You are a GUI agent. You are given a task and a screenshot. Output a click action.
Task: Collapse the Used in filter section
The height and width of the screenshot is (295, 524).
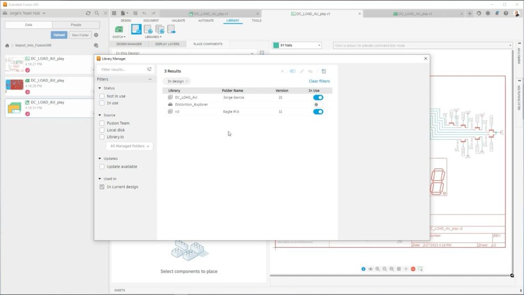[100, 179]
